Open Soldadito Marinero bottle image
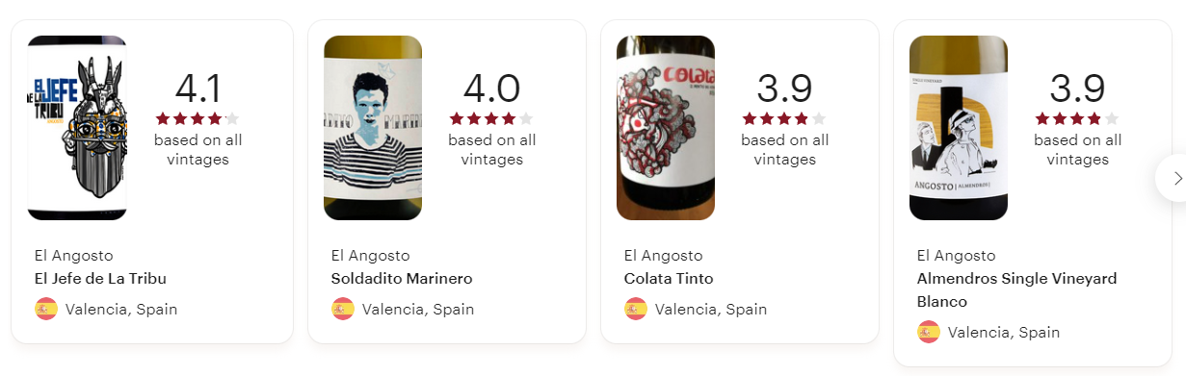Viewport: 1186px width, 376px height. (x=373, y=128)
